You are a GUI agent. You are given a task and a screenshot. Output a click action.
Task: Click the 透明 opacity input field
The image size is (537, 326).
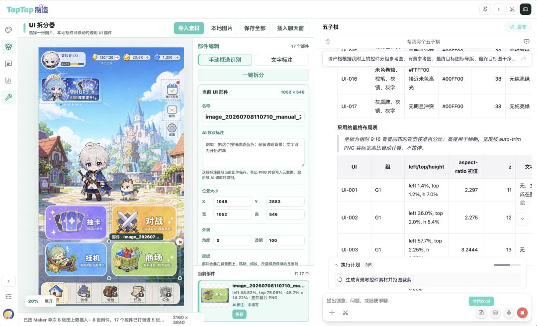[285, 240]
